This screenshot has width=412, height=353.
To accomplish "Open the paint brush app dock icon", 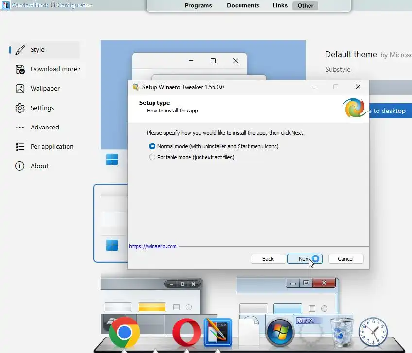I will [218, 332].
